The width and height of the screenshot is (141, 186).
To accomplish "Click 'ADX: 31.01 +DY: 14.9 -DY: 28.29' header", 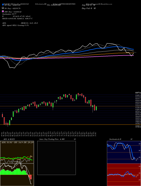I will [x=17, y=142].
